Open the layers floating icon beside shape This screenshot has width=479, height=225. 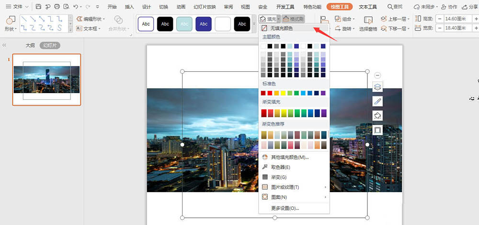pos(377,87)
